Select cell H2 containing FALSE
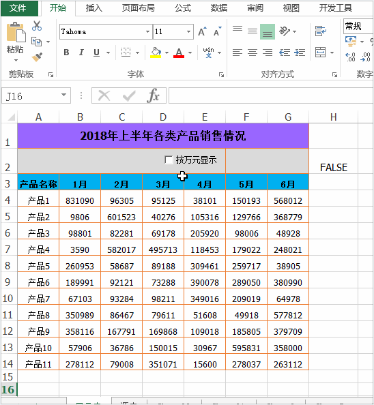The width and height of the screenshot is (374, 405). pyautogui.click(x=334, y=161)
